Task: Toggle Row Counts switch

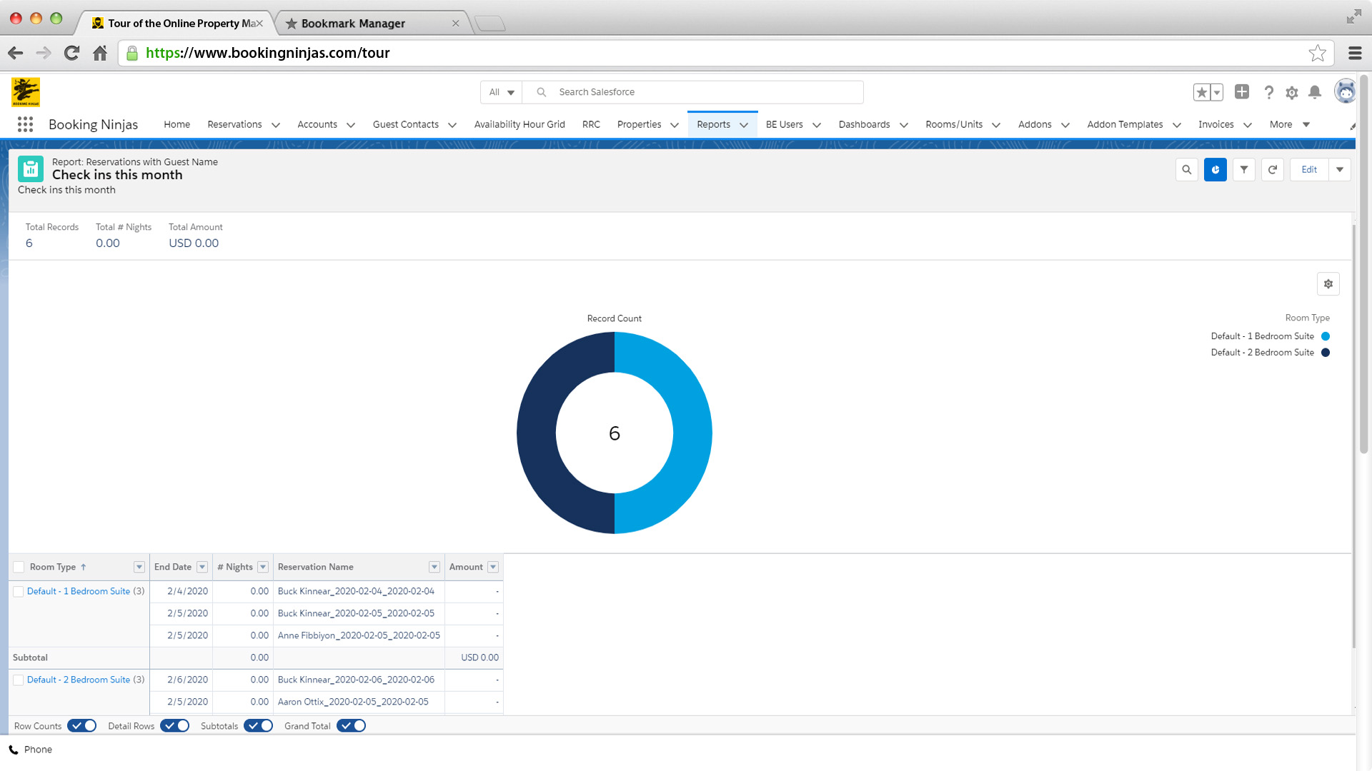Action: [x=82, y=726]
